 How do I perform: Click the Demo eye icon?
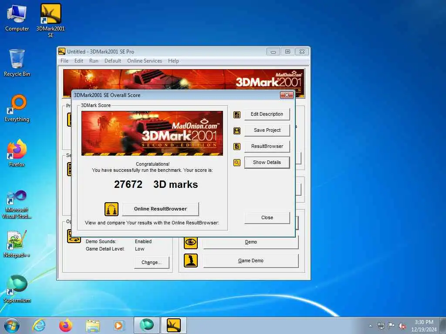(x=191, y=242)
